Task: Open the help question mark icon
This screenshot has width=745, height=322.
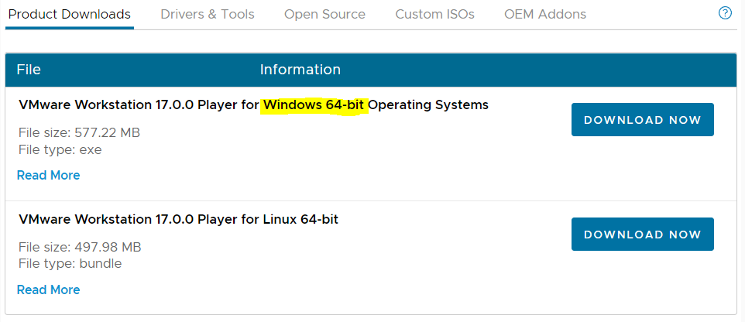Action: 725,13
